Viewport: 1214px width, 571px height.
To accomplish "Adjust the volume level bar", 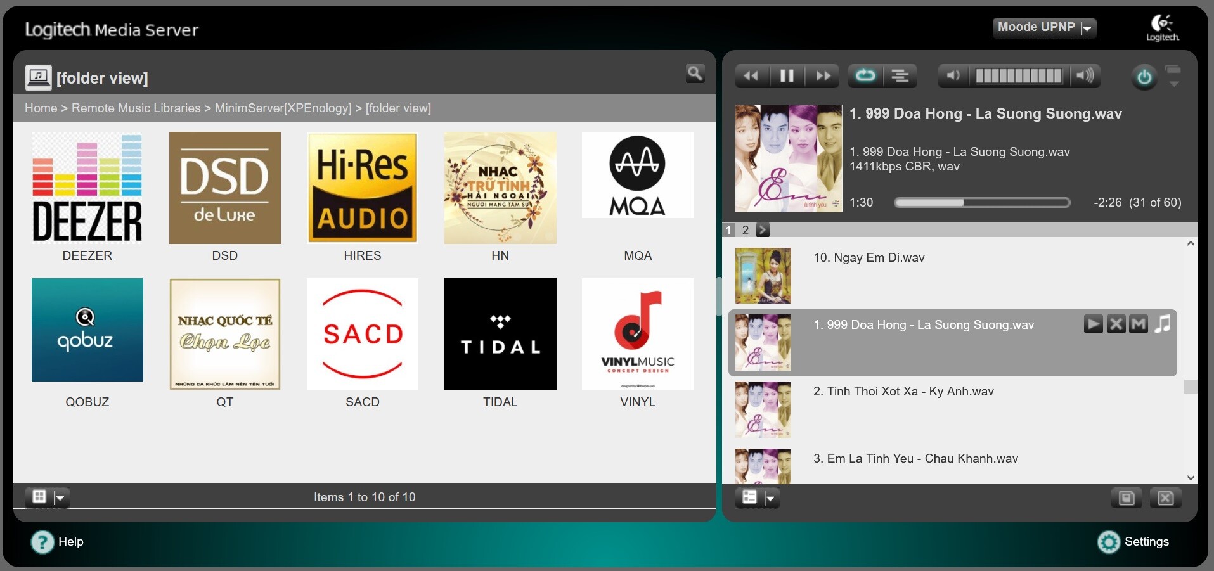I will point(1019,76).
